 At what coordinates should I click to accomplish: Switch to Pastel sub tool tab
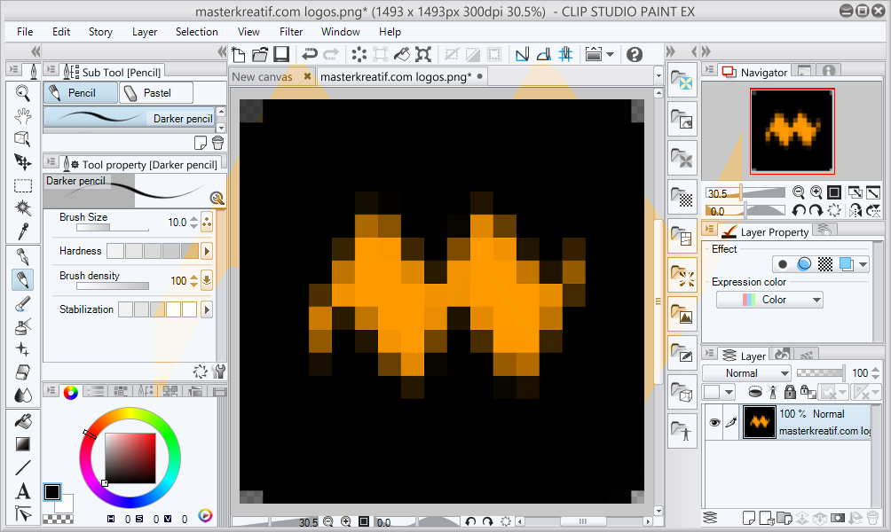coord(155,92)
